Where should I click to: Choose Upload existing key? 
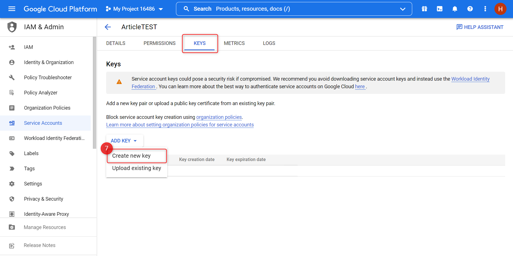click(x=137, y=168)
